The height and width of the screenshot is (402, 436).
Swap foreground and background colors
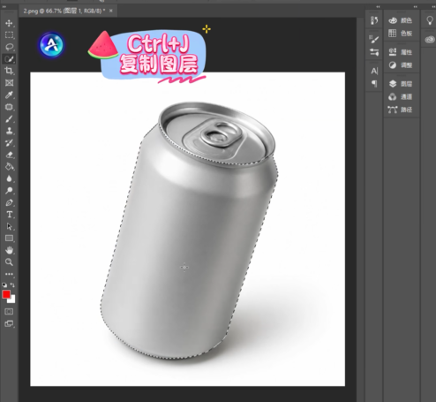coord(12,284)
